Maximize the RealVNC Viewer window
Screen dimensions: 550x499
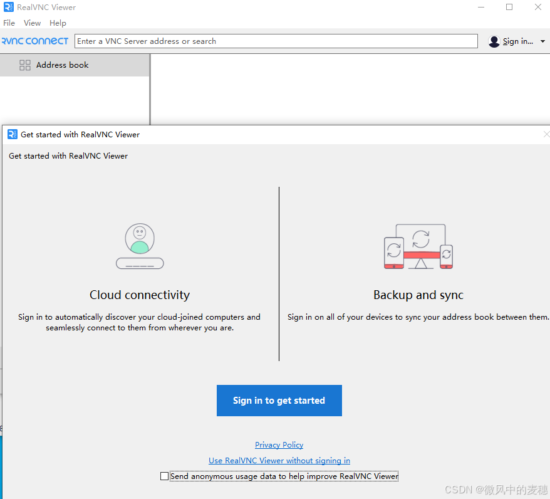(509, 7)
